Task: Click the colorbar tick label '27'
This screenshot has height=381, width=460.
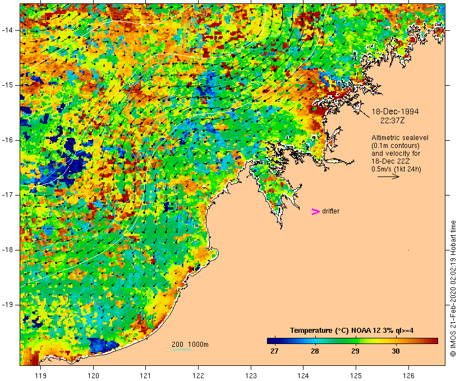Action: tap(274, 351)
